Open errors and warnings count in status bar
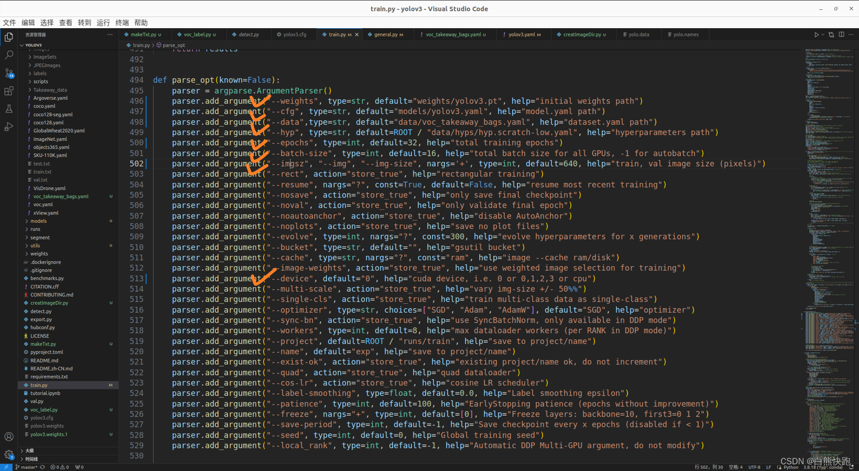This screenshot has height=471, width=859. coord(59,467)
